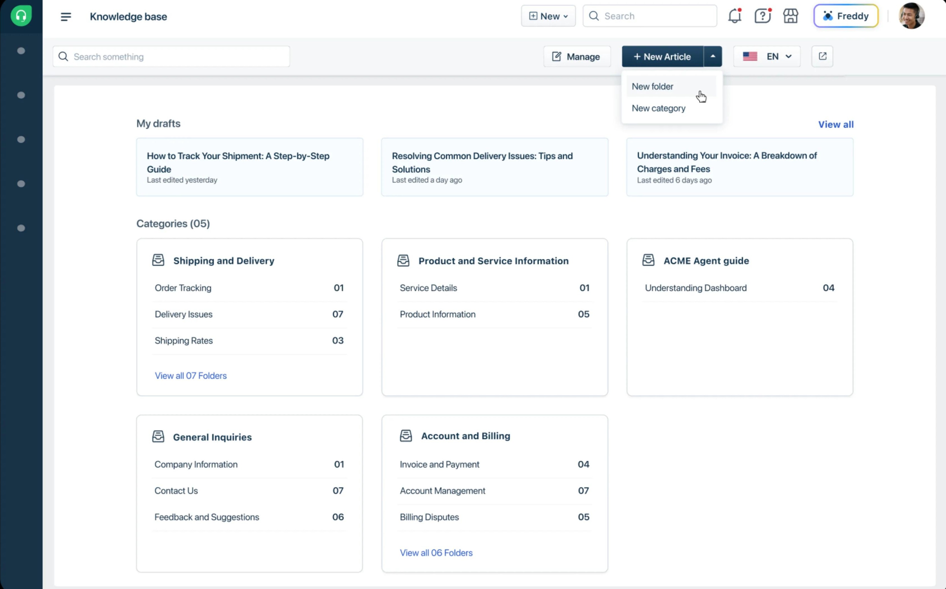Collapse the New Article arrow dropdown
Screen dimensions: 946x589
[712, 56]
